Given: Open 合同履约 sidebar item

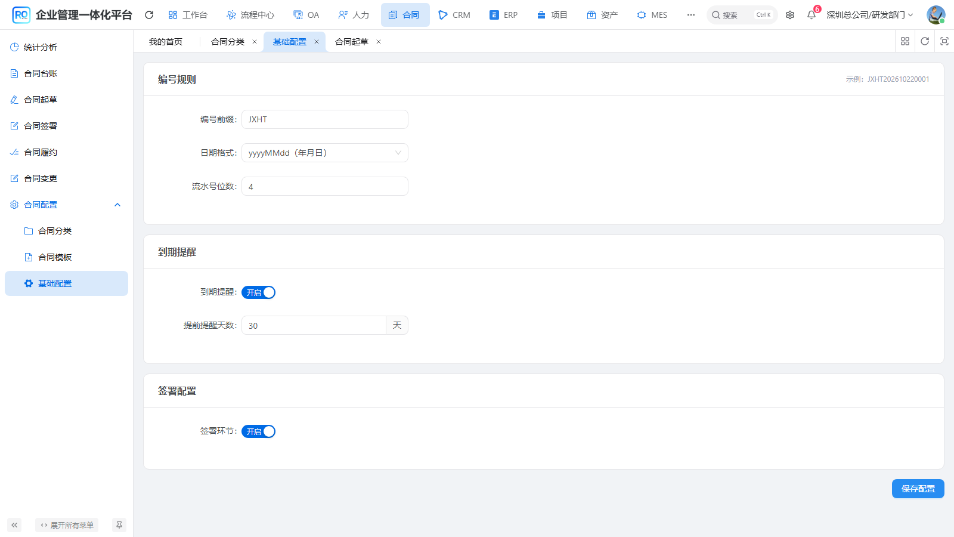Looking at the screenshot, I should point(66,152).
